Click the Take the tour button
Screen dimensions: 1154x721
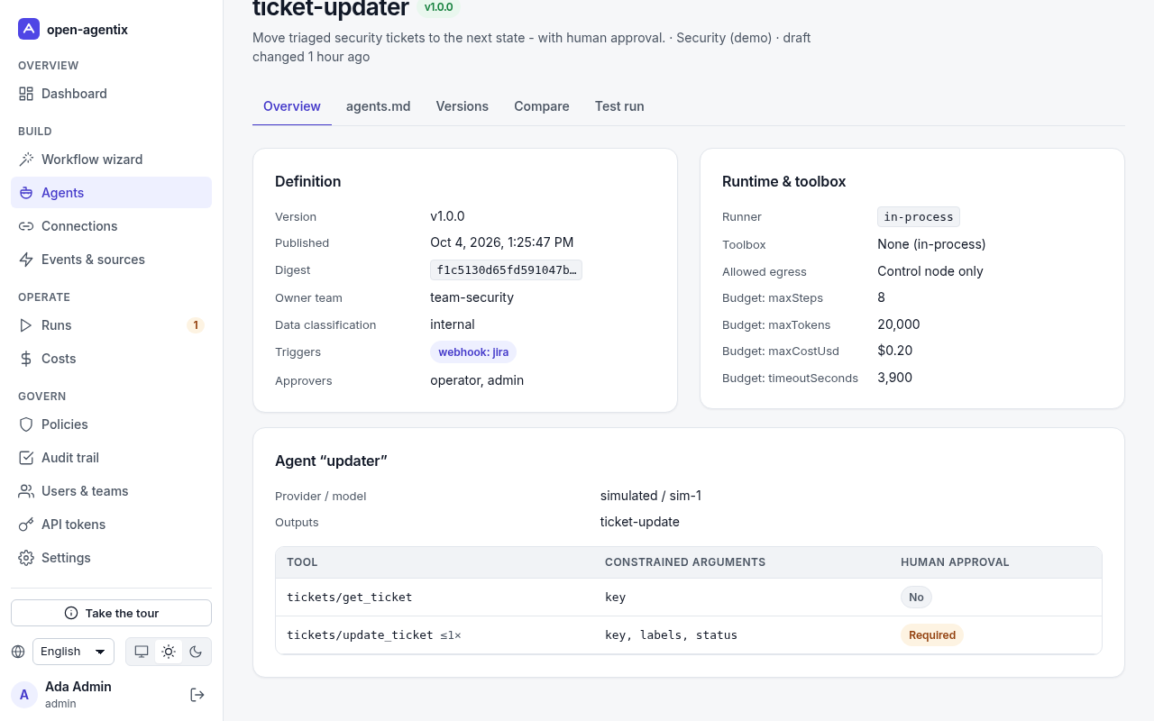tap(111, 613)
